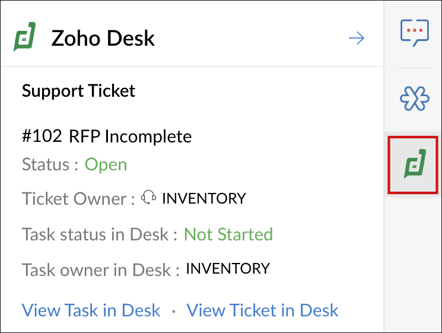Screen dimensions: 442x333
Task: Click the "Ticket Owner :" field label
Action: point(78,199)
